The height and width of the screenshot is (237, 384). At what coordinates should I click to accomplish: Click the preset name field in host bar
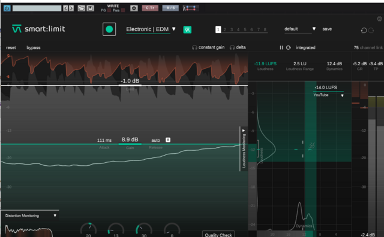tap(37, 8)
